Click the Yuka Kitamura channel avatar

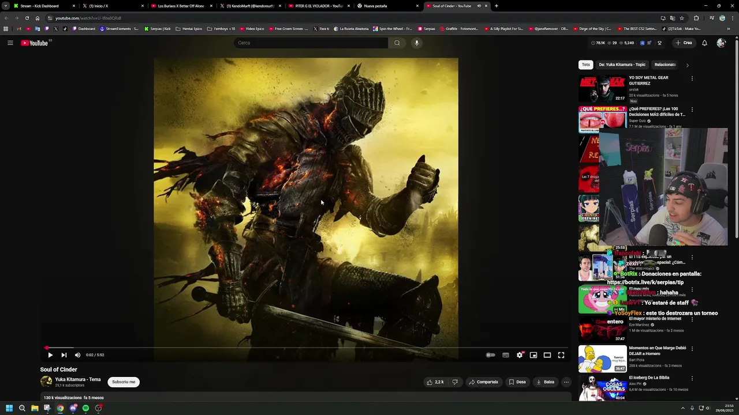click(x=46, y=382)
